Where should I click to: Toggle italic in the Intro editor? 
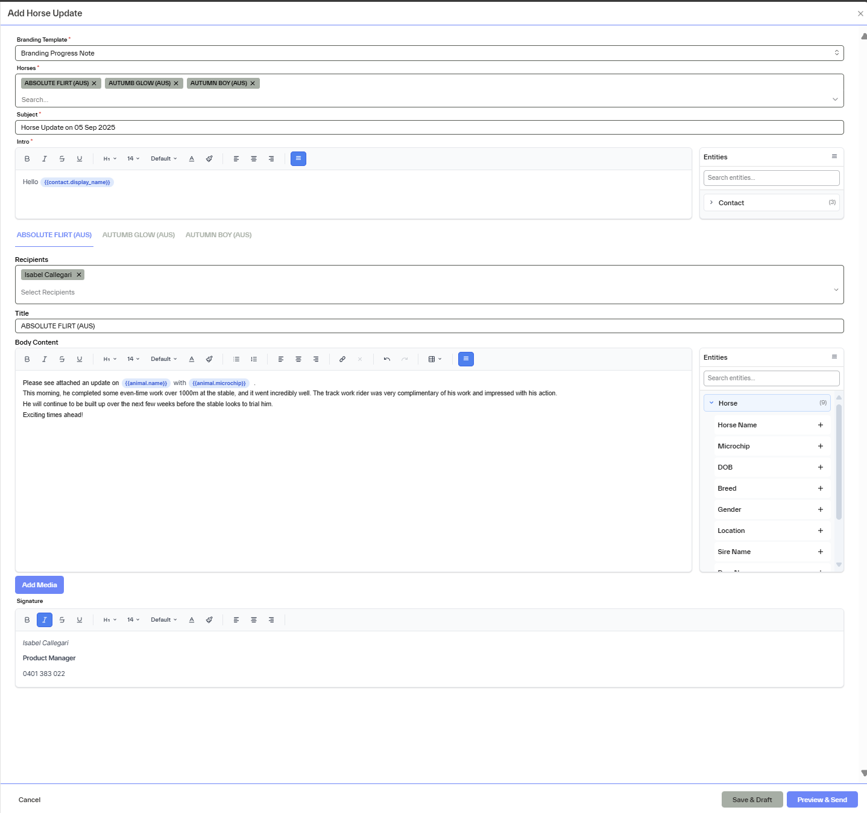pyautogui.click(x=45, y=159)
